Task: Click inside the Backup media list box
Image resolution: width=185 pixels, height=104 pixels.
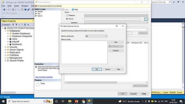Action: tap(84, 52)
